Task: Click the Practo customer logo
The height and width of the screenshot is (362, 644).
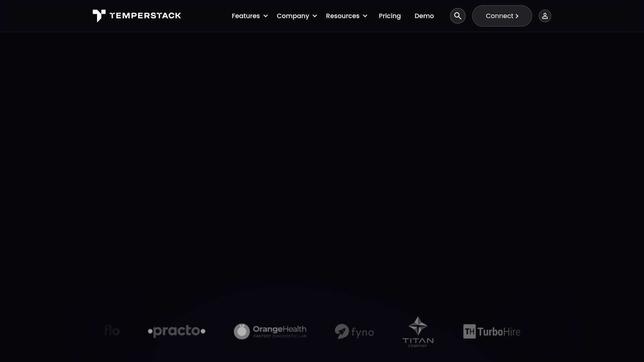Action: click(x=177, y=331)
